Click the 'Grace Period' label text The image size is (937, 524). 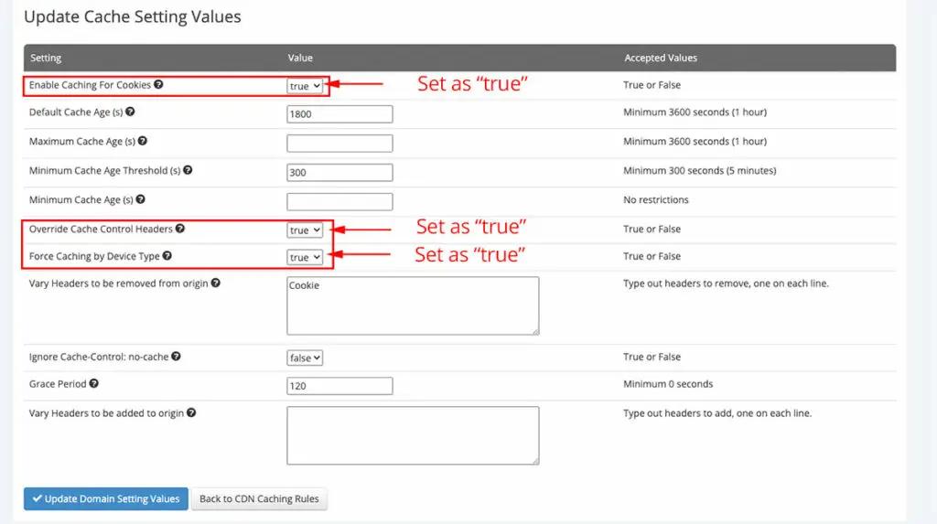(58, 383)
